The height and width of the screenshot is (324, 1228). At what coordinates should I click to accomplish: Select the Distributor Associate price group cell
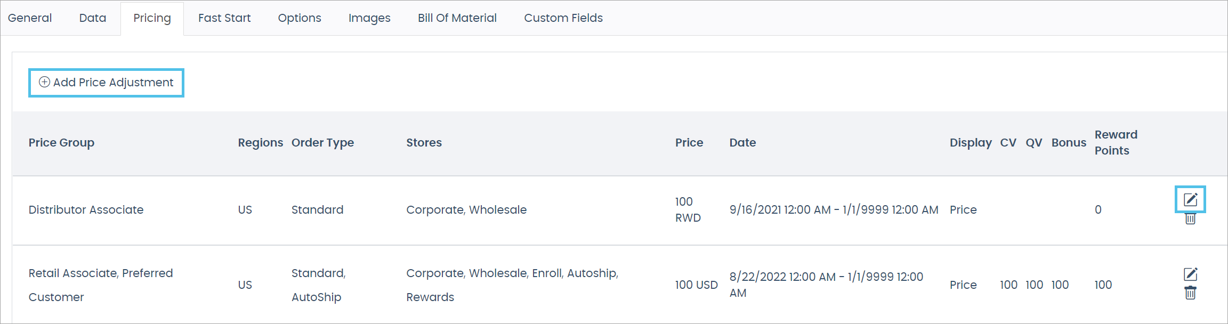[86, 210]
